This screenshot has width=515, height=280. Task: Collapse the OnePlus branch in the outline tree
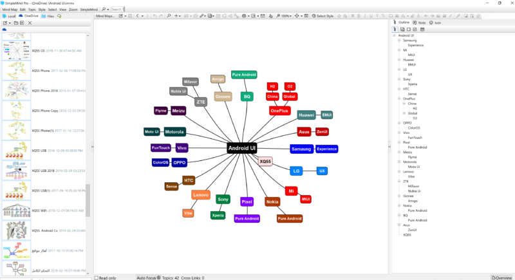398,98
